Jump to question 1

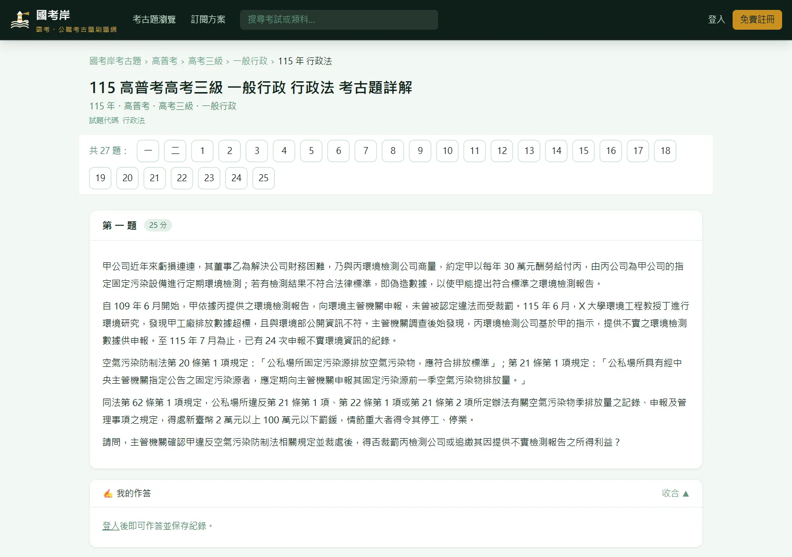202,151
